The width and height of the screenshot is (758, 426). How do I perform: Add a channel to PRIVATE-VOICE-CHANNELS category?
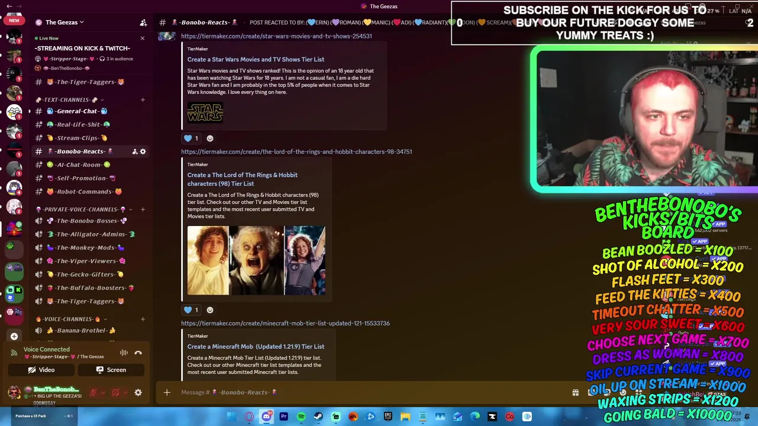click(143, 209)
